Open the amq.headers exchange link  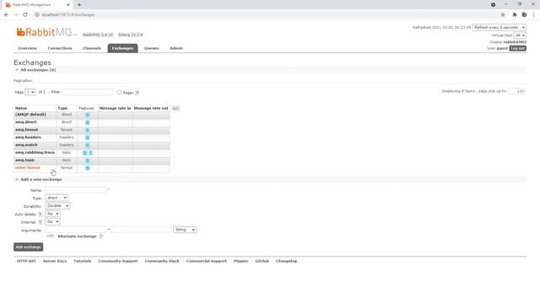[x=28, y=137]
